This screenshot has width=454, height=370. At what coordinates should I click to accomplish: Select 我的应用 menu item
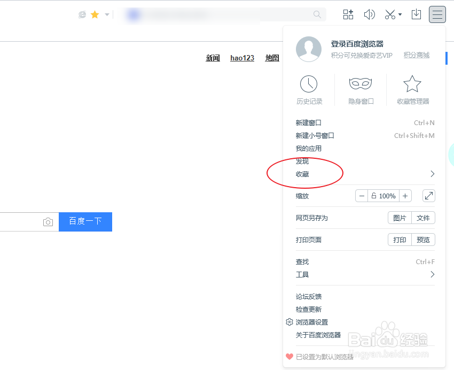(x=365, y=148)
